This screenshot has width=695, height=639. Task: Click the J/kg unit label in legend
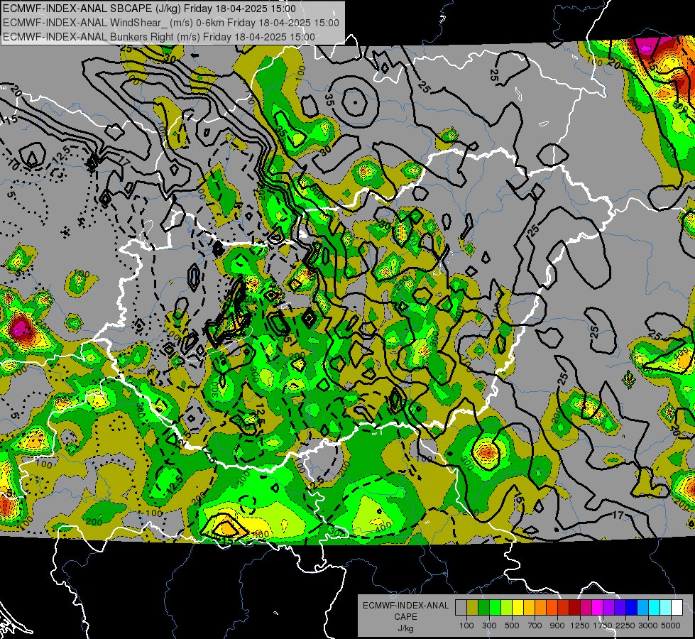(405, 628)
